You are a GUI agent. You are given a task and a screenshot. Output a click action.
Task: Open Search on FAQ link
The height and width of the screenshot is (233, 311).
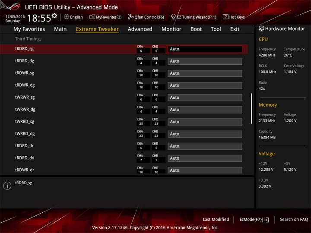tap(294, 219)
